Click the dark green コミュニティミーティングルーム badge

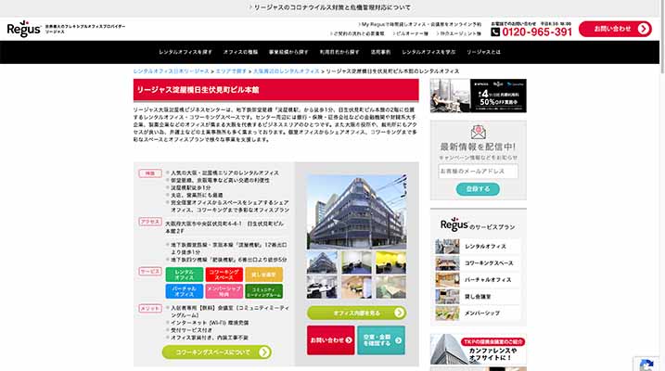click(263, 291)
